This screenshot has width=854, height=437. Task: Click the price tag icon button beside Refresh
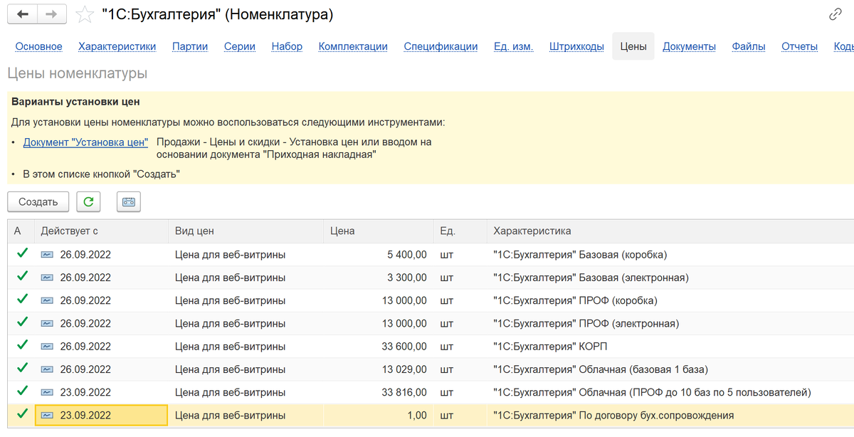(129, 202)
